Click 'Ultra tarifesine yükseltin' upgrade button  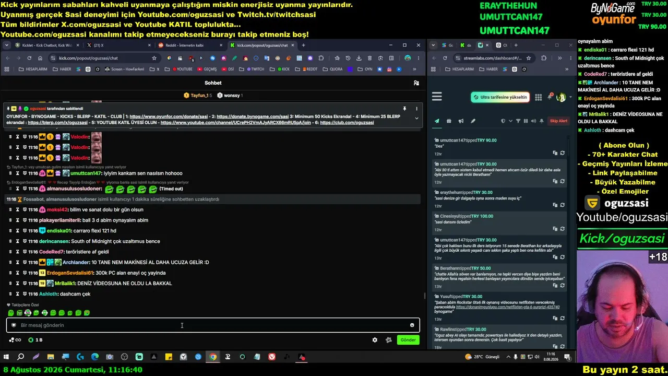tap(500, 97)
